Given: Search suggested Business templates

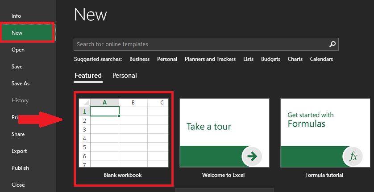Looking at the screenshot, I should point(139,59).
